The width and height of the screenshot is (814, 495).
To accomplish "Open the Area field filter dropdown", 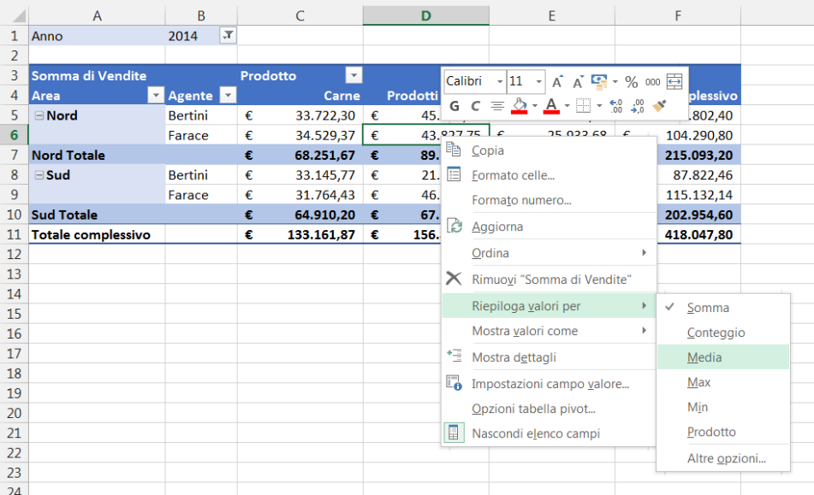I will (x=156, y=96).
